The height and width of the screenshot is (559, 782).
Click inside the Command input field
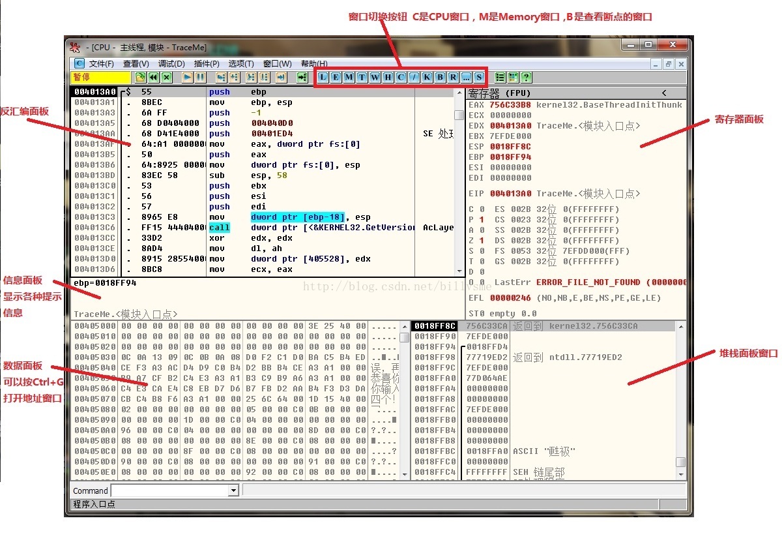(x=170, y=491)
